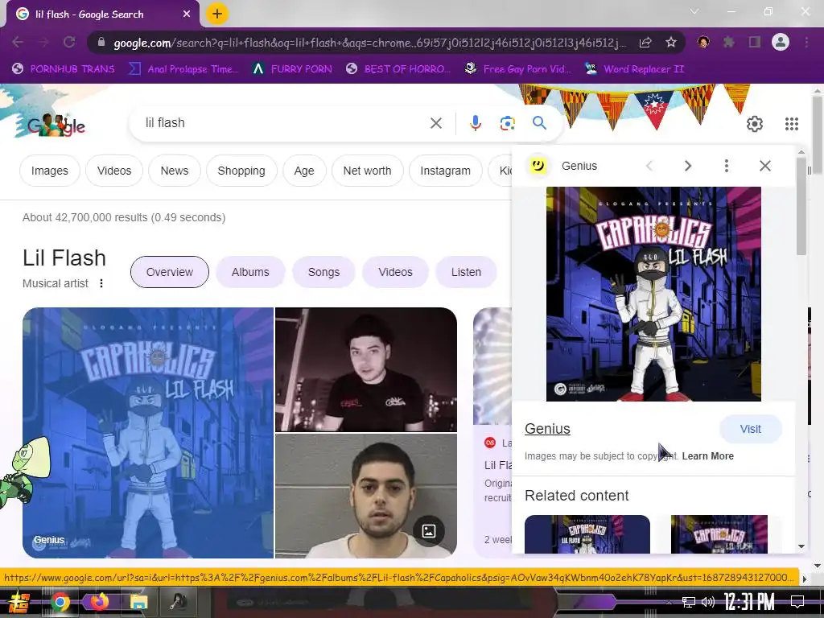Select the Overview artist tab
Screen dimensions: 824x618
170,272
